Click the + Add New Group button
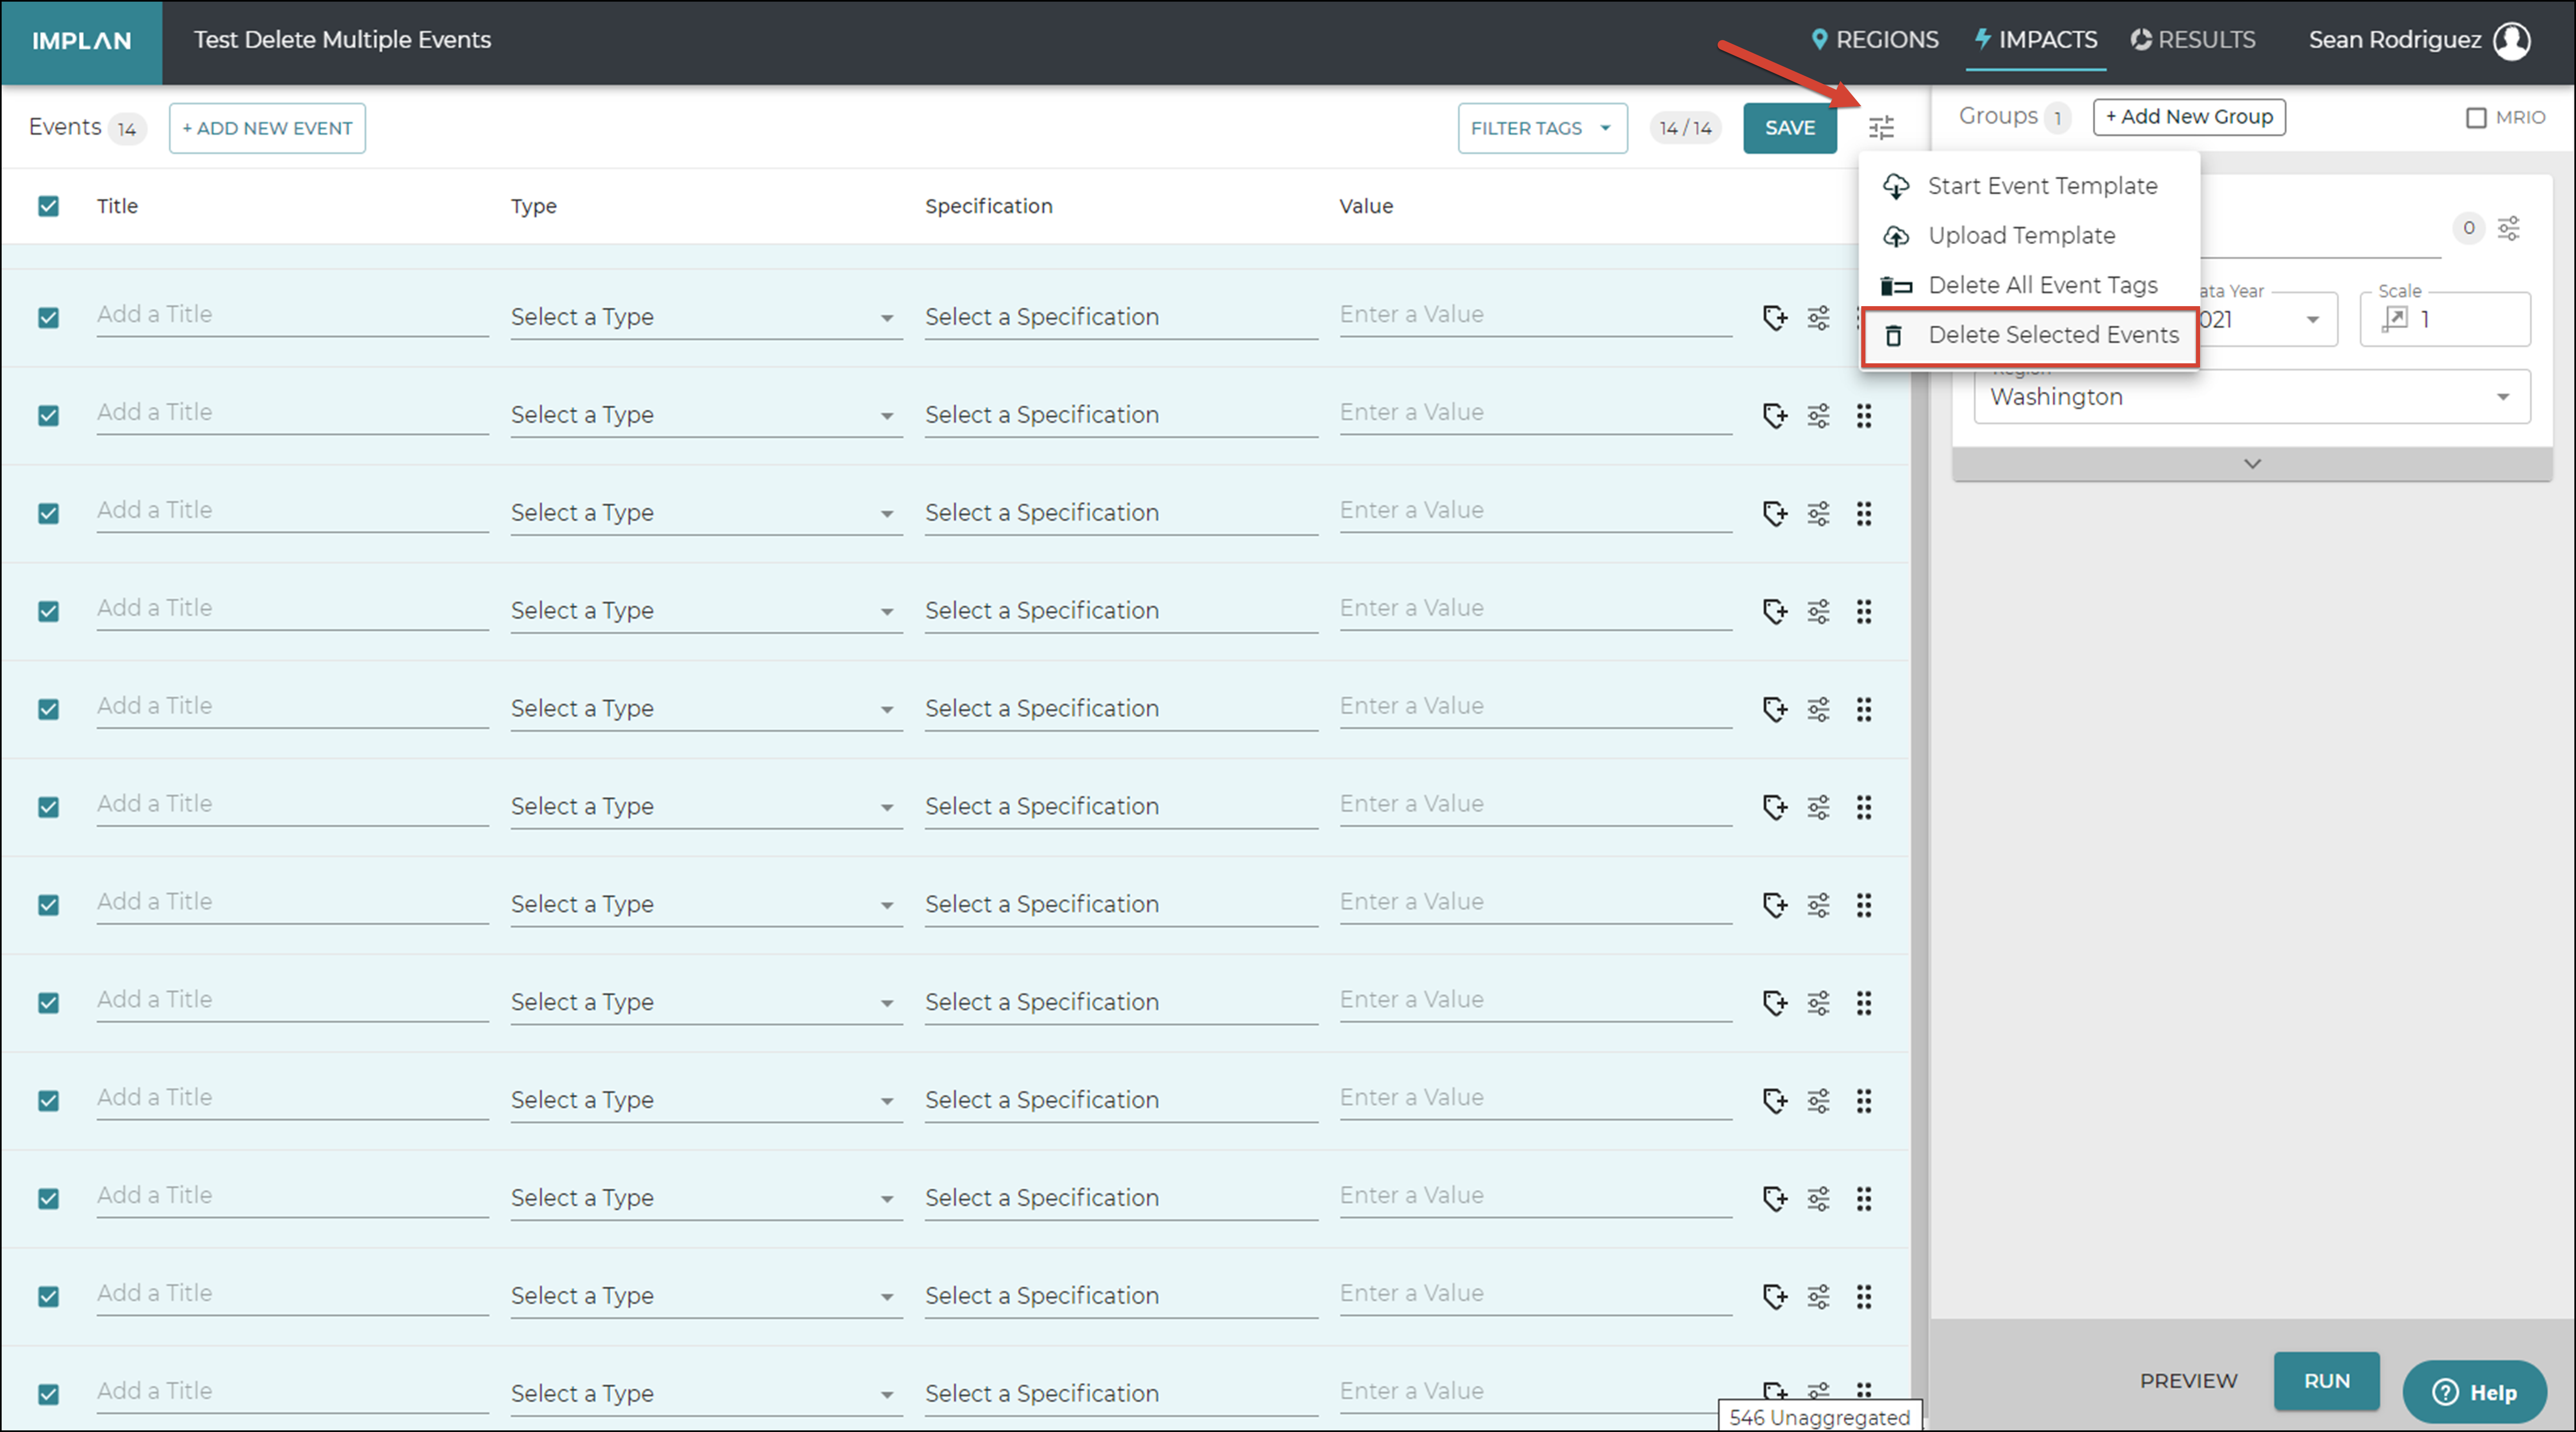Screen dimensions: 2576x1432 [x=2189, y=117]
